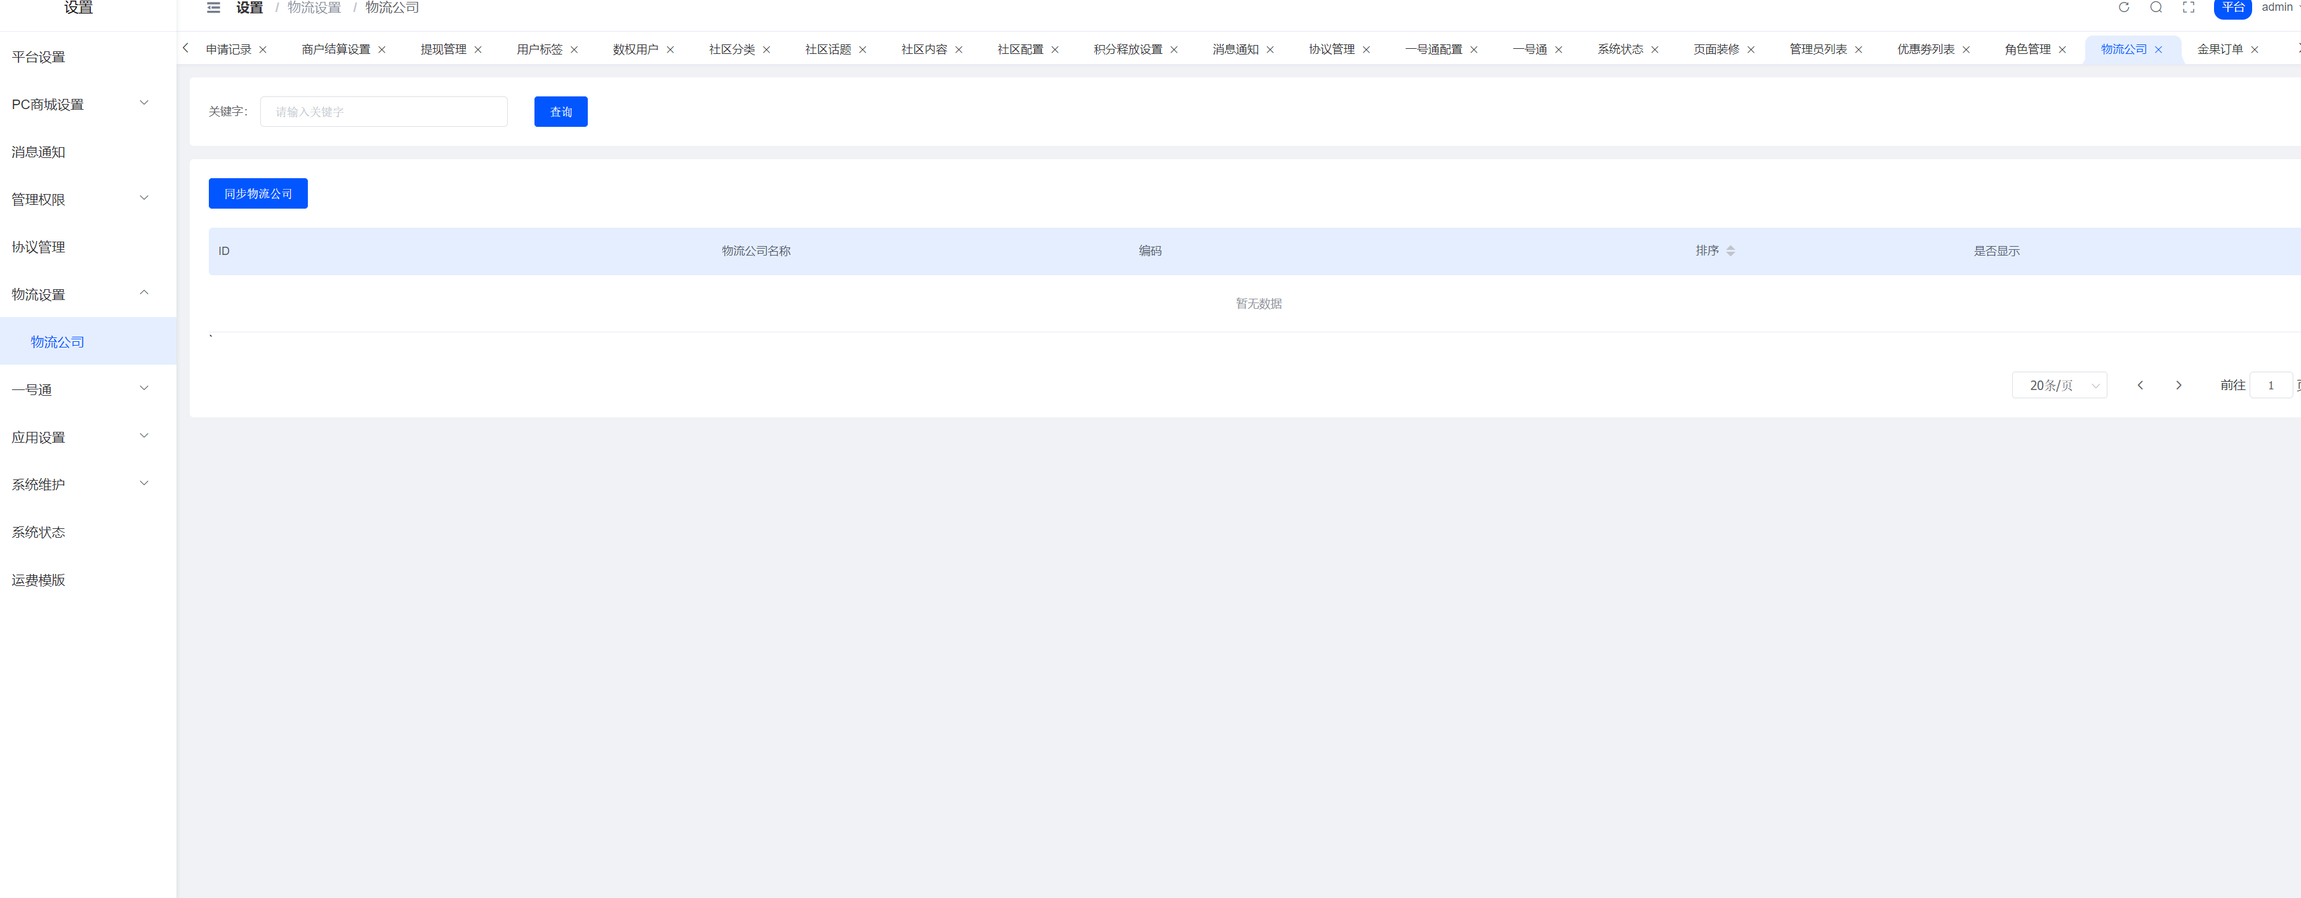Go to next page arrow in pagination
Viewport: 2301px width, 898px height.
tap(2178, 386)
